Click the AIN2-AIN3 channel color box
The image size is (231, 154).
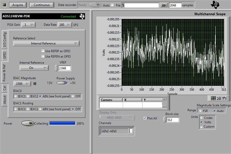click(x=131, y=131)
